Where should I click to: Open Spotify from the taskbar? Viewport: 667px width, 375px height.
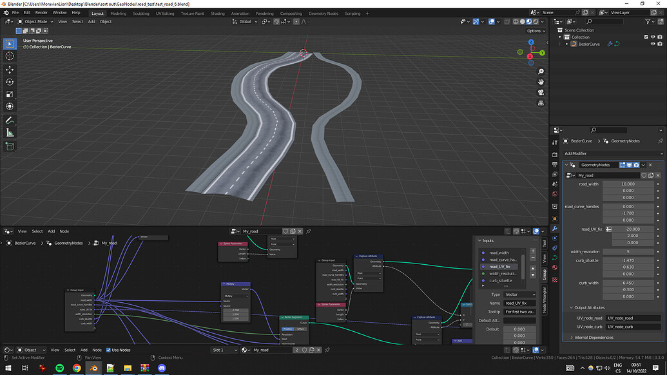[59, 368]
